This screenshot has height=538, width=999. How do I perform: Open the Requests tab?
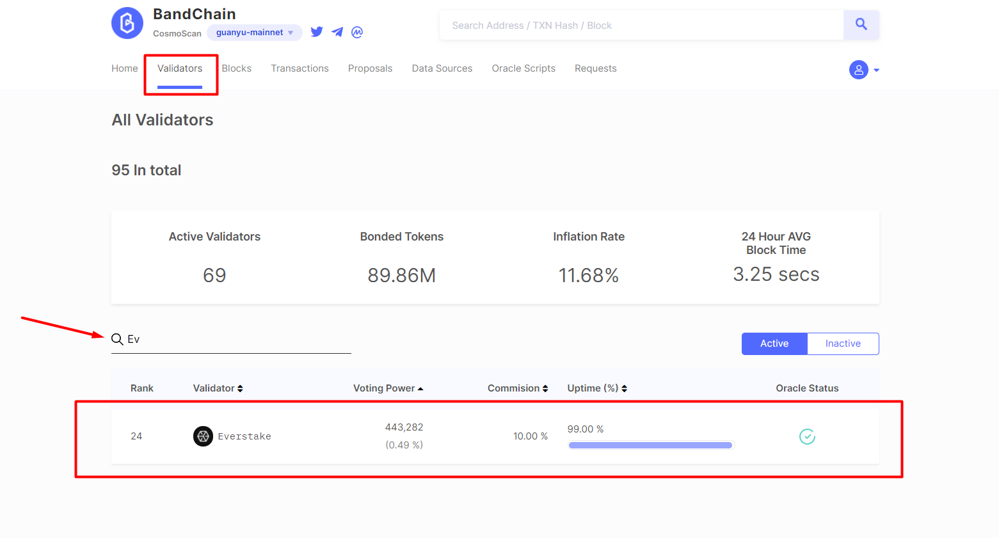(x=596, y=68)
